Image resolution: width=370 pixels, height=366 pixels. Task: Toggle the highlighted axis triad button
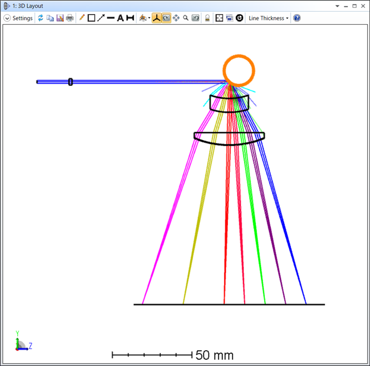156,18
